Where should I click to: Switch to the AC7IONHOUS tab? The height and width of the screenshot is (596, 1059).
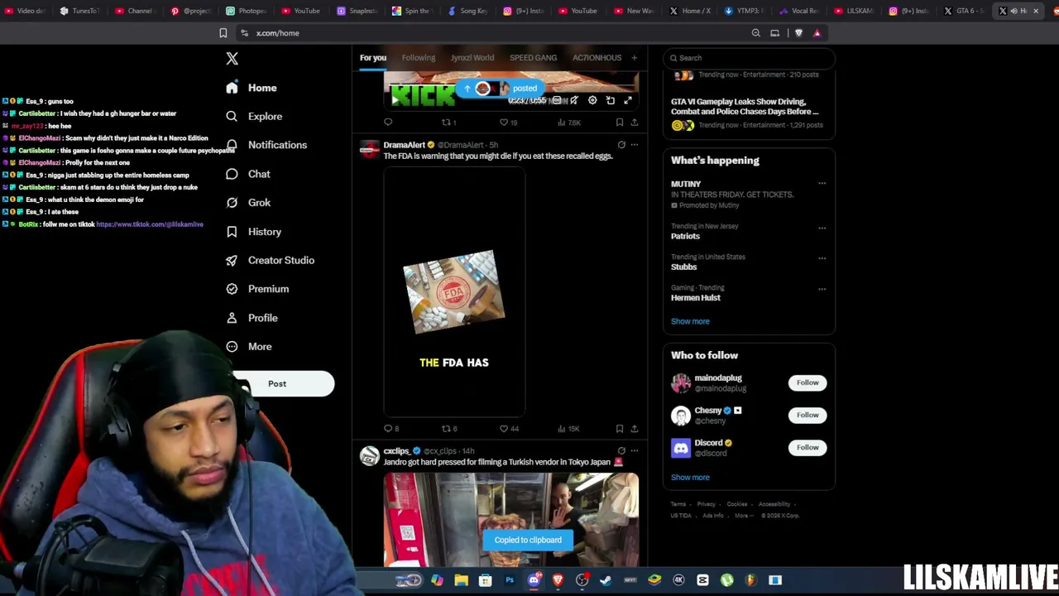click(x=597, y=58)
